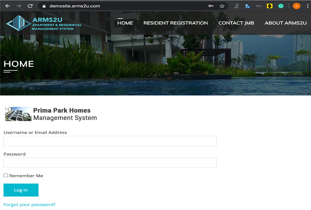This screenshot has width=311, height=210.
Task: Tick the Remember Me checkbox
Action: 6,175
